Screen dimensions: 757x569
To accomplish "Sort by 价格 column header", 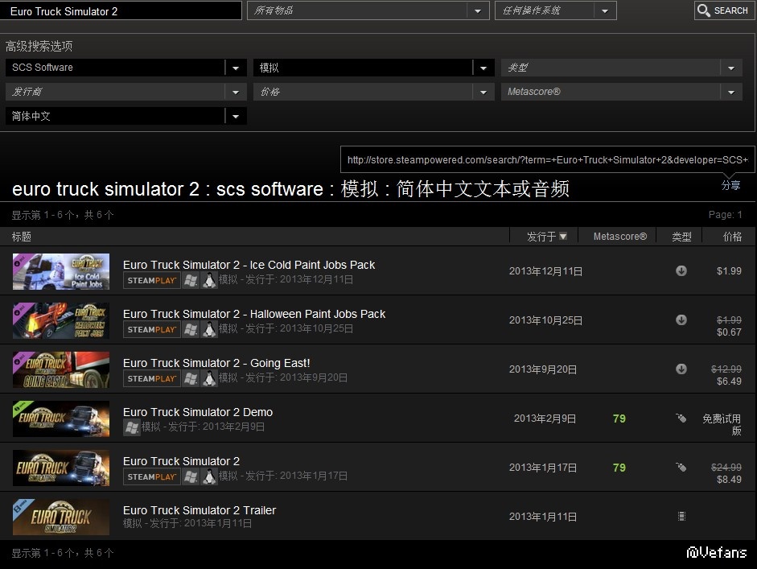I will click(x=732, y=237).
